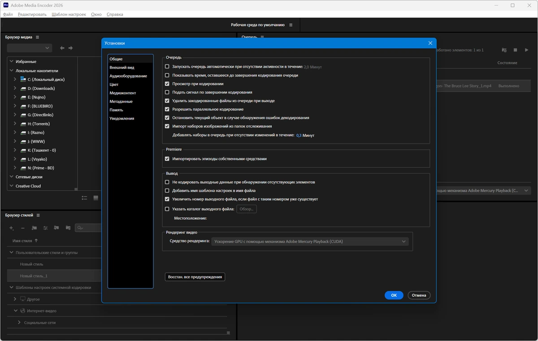Expand the F: (BLUEBIRD) drive

coord(15,106)
